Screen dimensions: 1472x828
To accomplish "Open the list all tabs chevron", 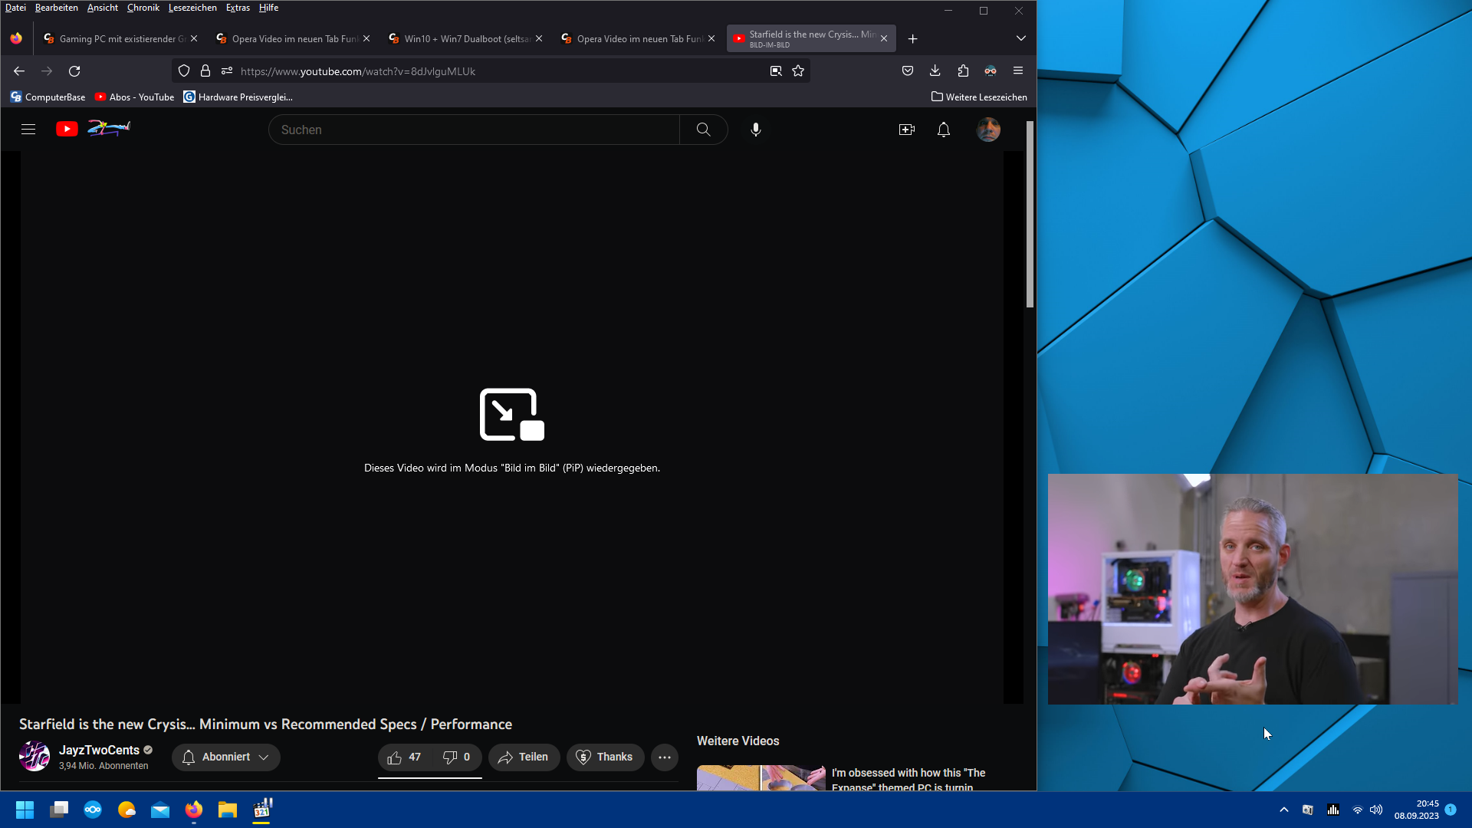I will [x=1020, y=38].
